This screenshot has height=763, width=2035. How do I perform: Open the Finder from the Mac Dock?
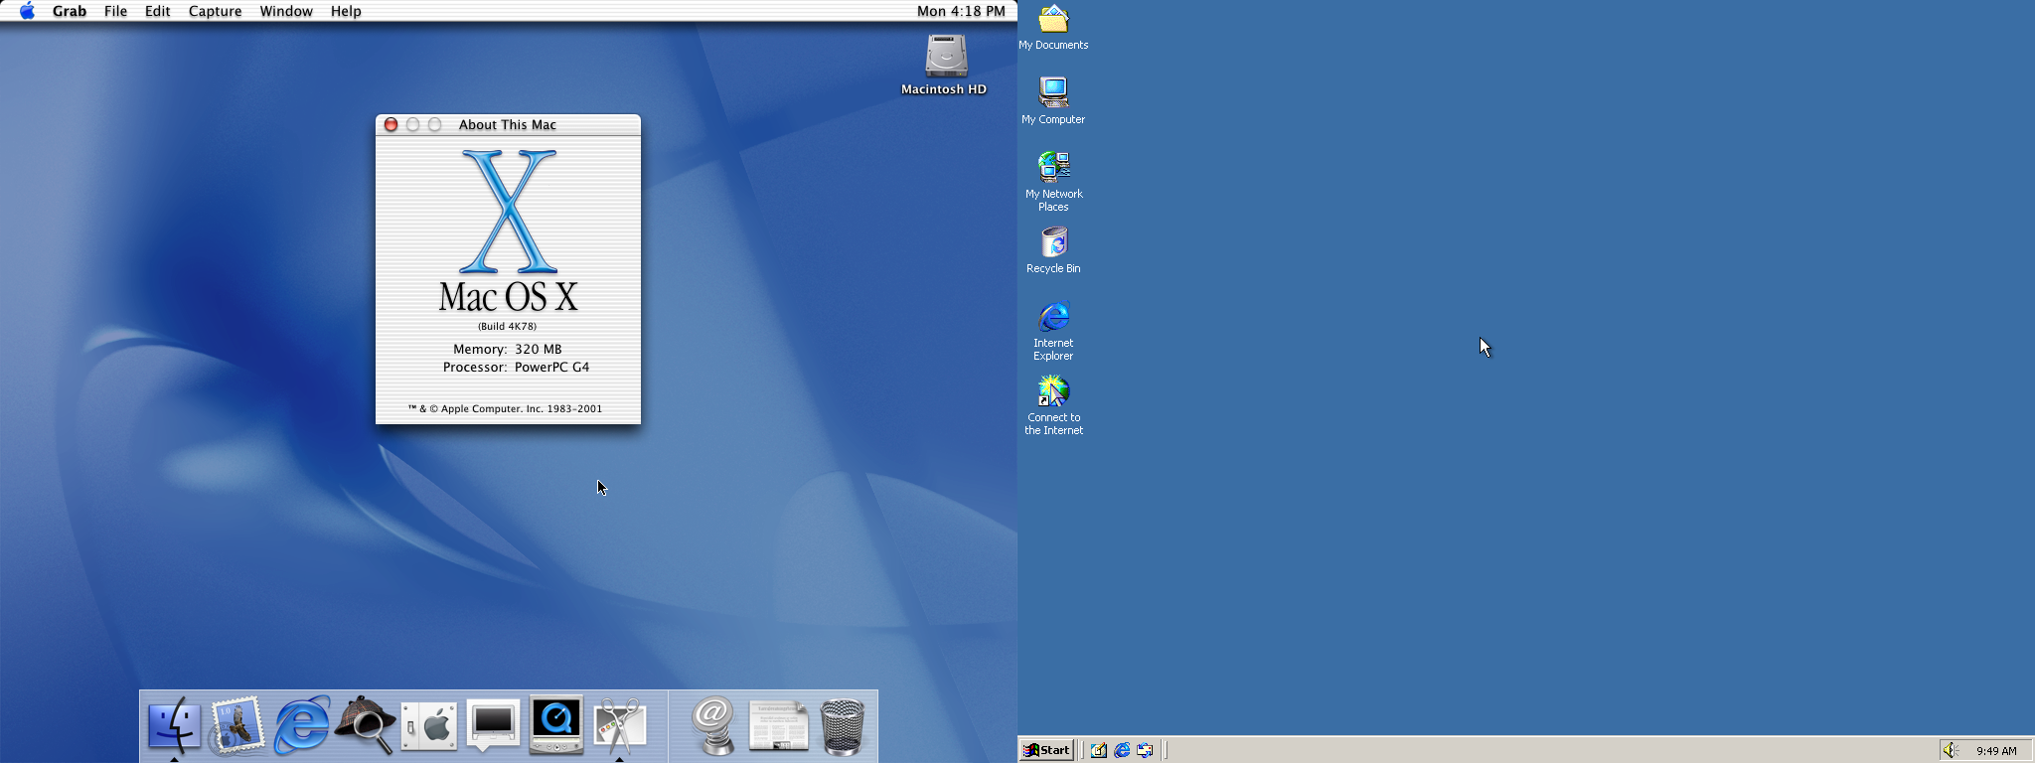click(x=174, y=725)
